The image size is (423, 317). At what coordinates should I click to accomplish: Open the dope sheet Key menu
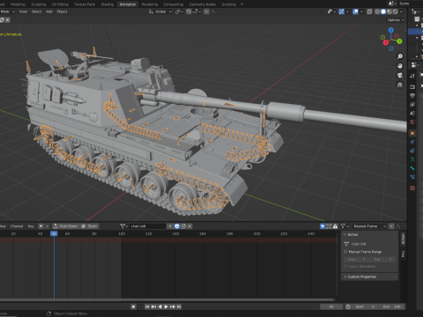pyautogui.click(x=31, y=226)
